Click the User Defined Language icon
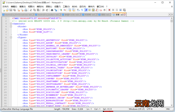The image size is (175, 112). (90, 10)
